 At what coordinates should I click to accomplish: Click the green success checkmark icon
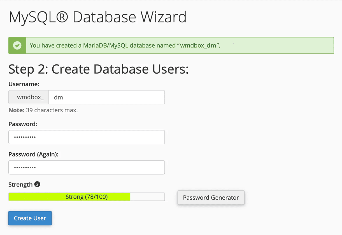[x=17, y=45]
